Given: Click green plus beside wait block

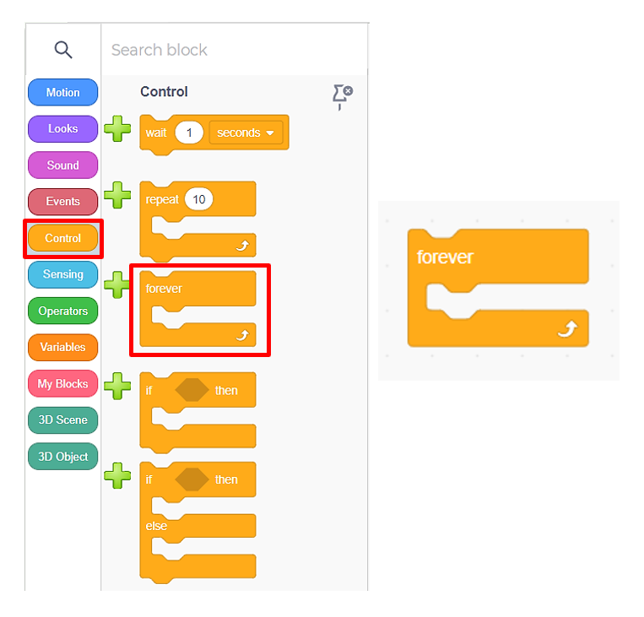Looking at the screenshot, I should tap(117, 130).
